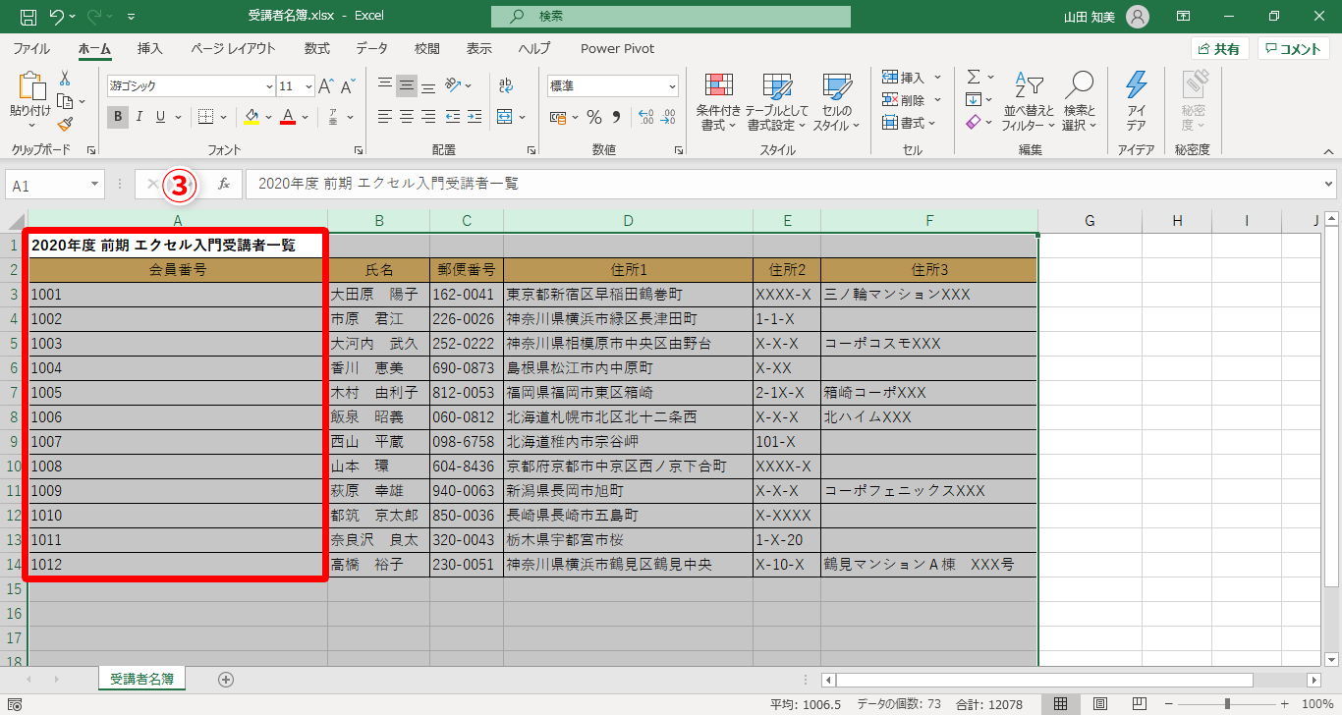Image resolution: width=1342 pixels, height=715 pixels.
Task: Toggle bottom vertical alignment
Action: tap(428, 85)
